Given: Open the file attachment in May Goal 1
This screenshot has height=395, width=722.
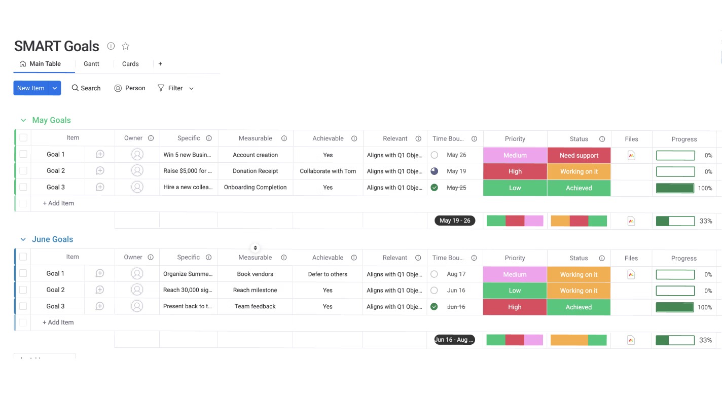Looking at the screenshot, I should tap(631, 155).
